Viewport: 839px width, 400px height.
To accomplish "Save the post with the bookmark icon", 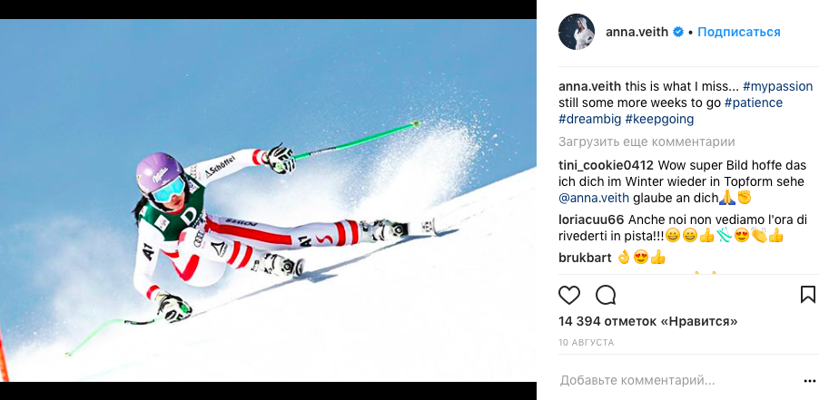I will (x=808, y=295).
